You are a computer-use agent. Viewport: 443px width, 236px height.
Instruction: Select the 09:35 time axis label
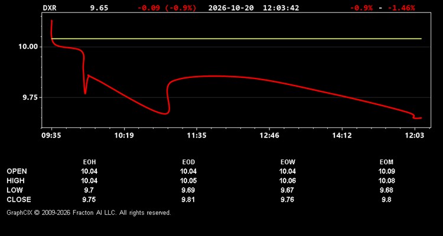[x=51, y=136]
